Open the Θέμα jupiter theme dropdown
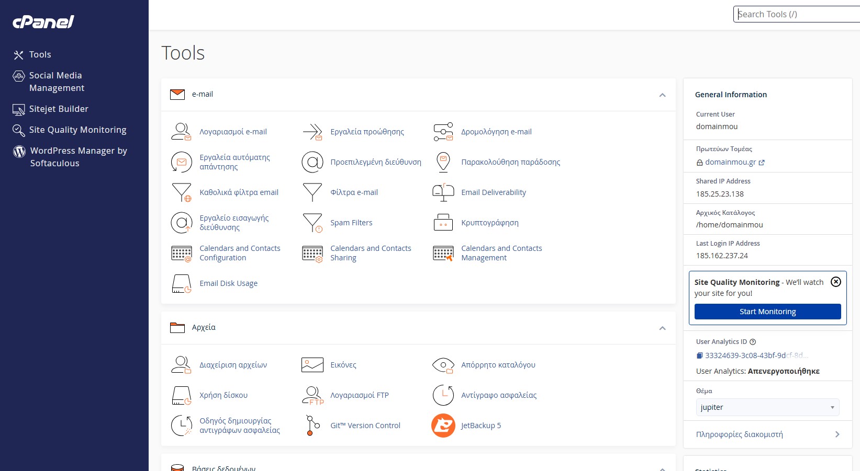 point(767,407)
